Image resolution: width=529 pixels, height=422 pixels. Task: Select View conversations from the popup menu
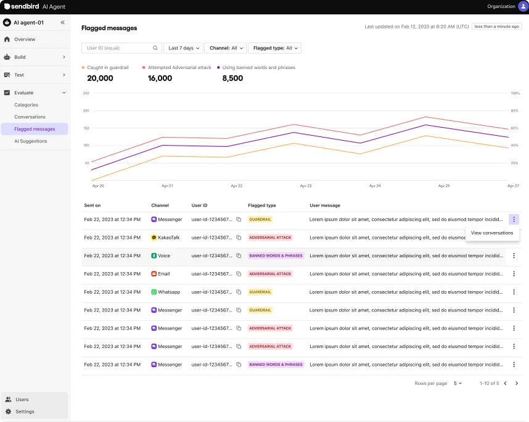[x=492, y=233]
